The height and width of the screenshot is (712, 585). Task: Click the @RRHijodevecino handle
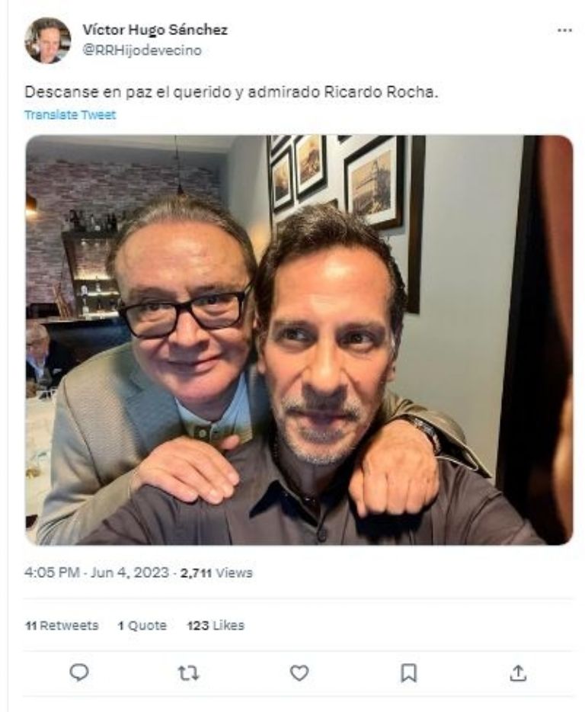pos(142,50)
